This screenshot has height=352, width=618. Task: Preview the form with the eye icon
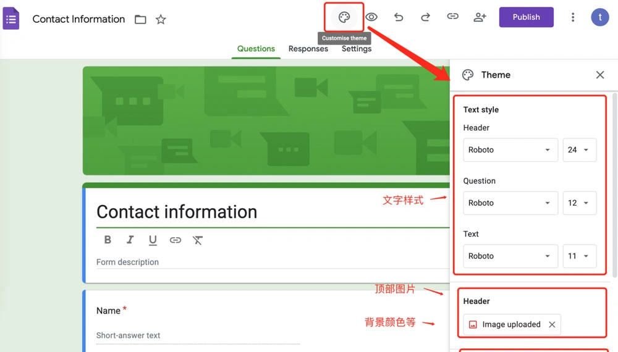(371, 17)
